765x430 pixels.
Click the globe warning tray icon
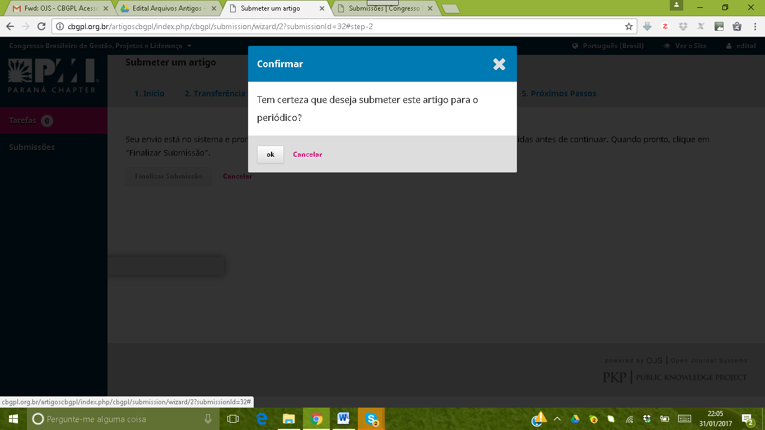(539, 419)
